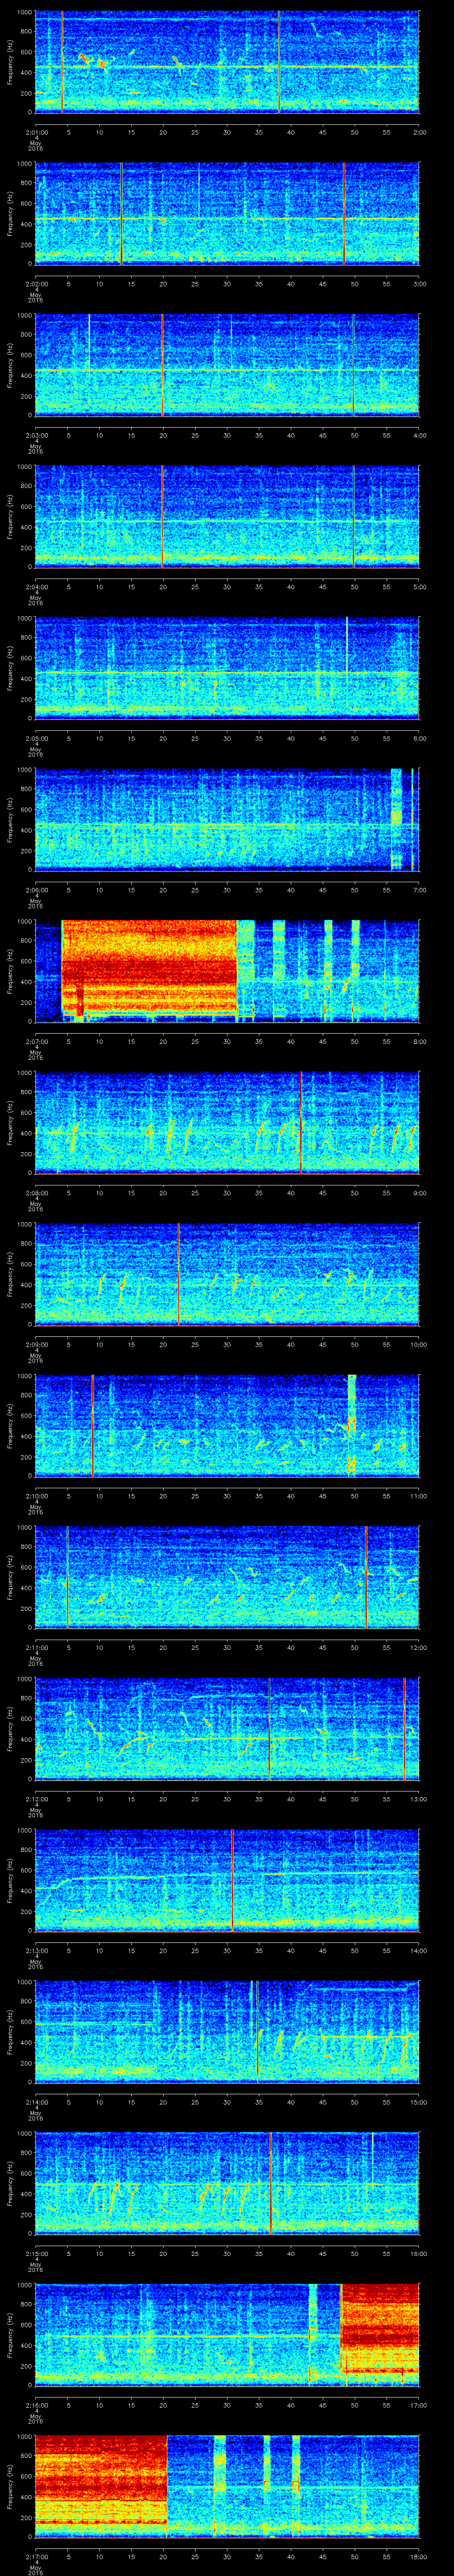
Task: Select the spectrogram panel beginning at 2:05:00
Action: (227, 668)
